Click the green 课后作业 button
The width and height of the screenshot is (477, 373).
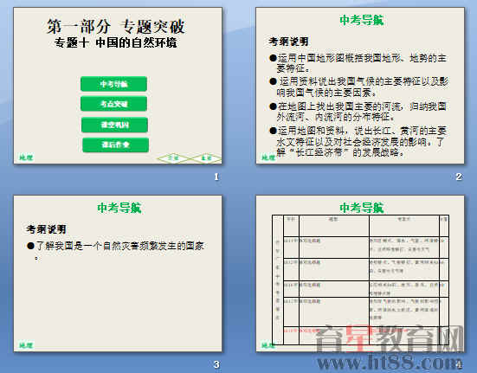(116, 145)
